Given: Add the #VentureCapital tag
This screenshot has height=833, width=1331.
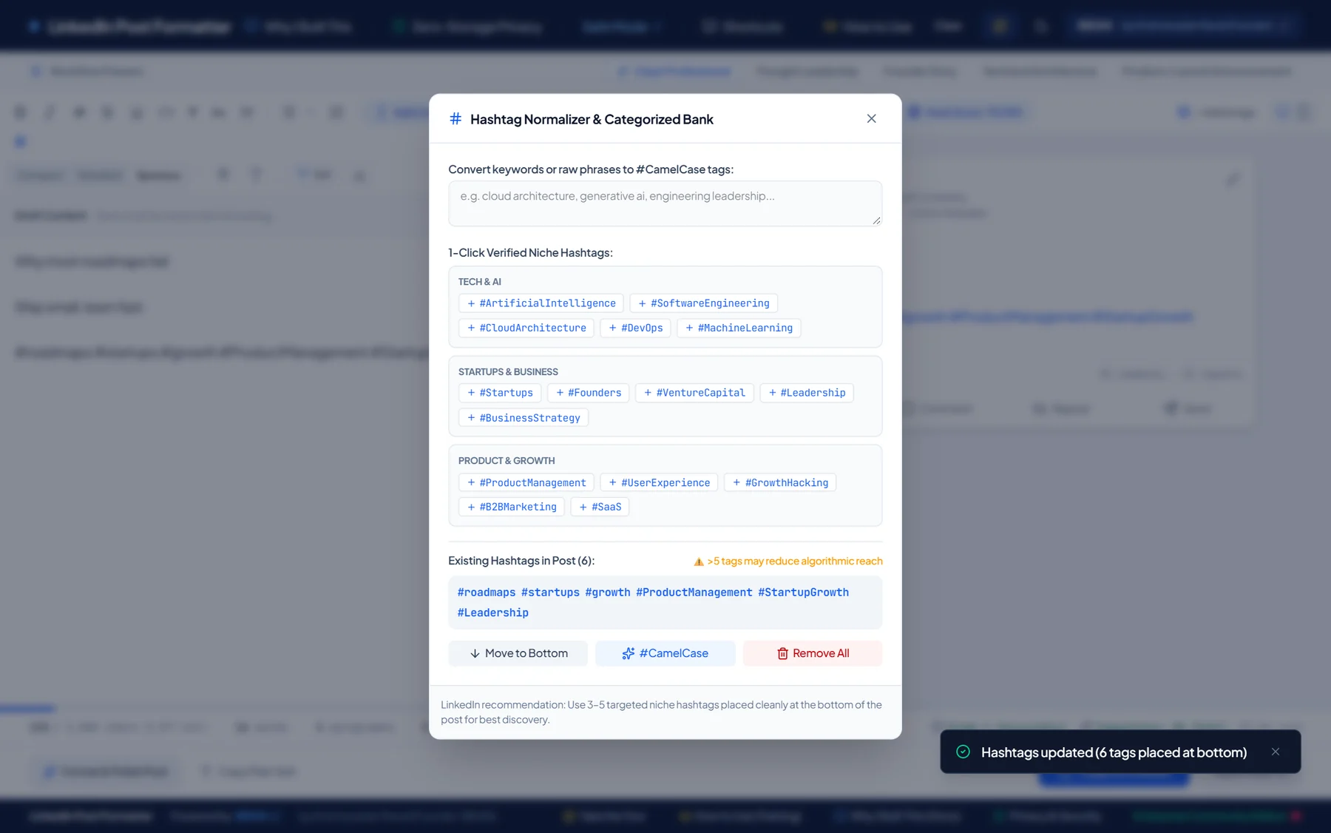Looking at the screenshot, I should tap(694, 393).
